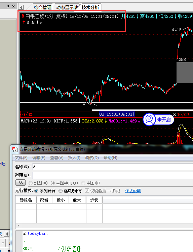Dismiss the 未开启 floating widget
Viewport: 193px width, 252px height.
click(x=175, y=115)
